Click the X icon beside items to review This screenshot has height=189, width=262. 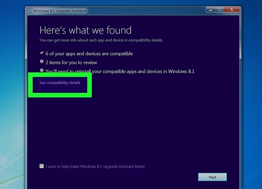(x=42, y=62)
